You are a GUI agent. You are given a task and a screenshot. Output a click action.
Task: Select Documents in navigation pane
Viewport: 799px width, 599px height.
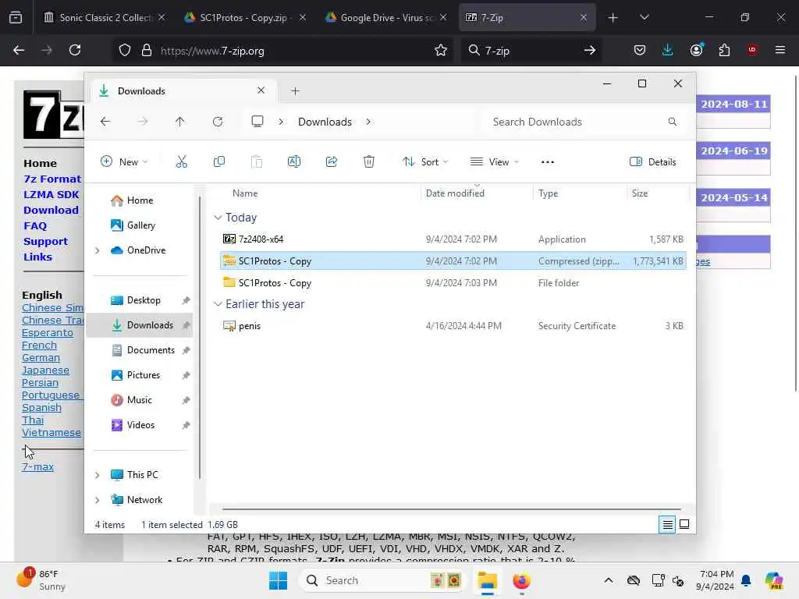point(141,350)
